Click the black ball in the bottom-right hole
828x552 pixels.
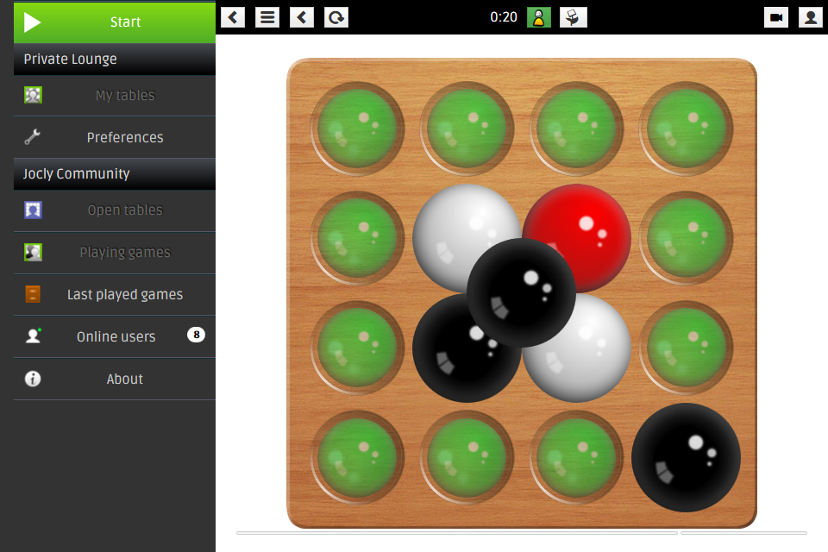click(686, 457)
